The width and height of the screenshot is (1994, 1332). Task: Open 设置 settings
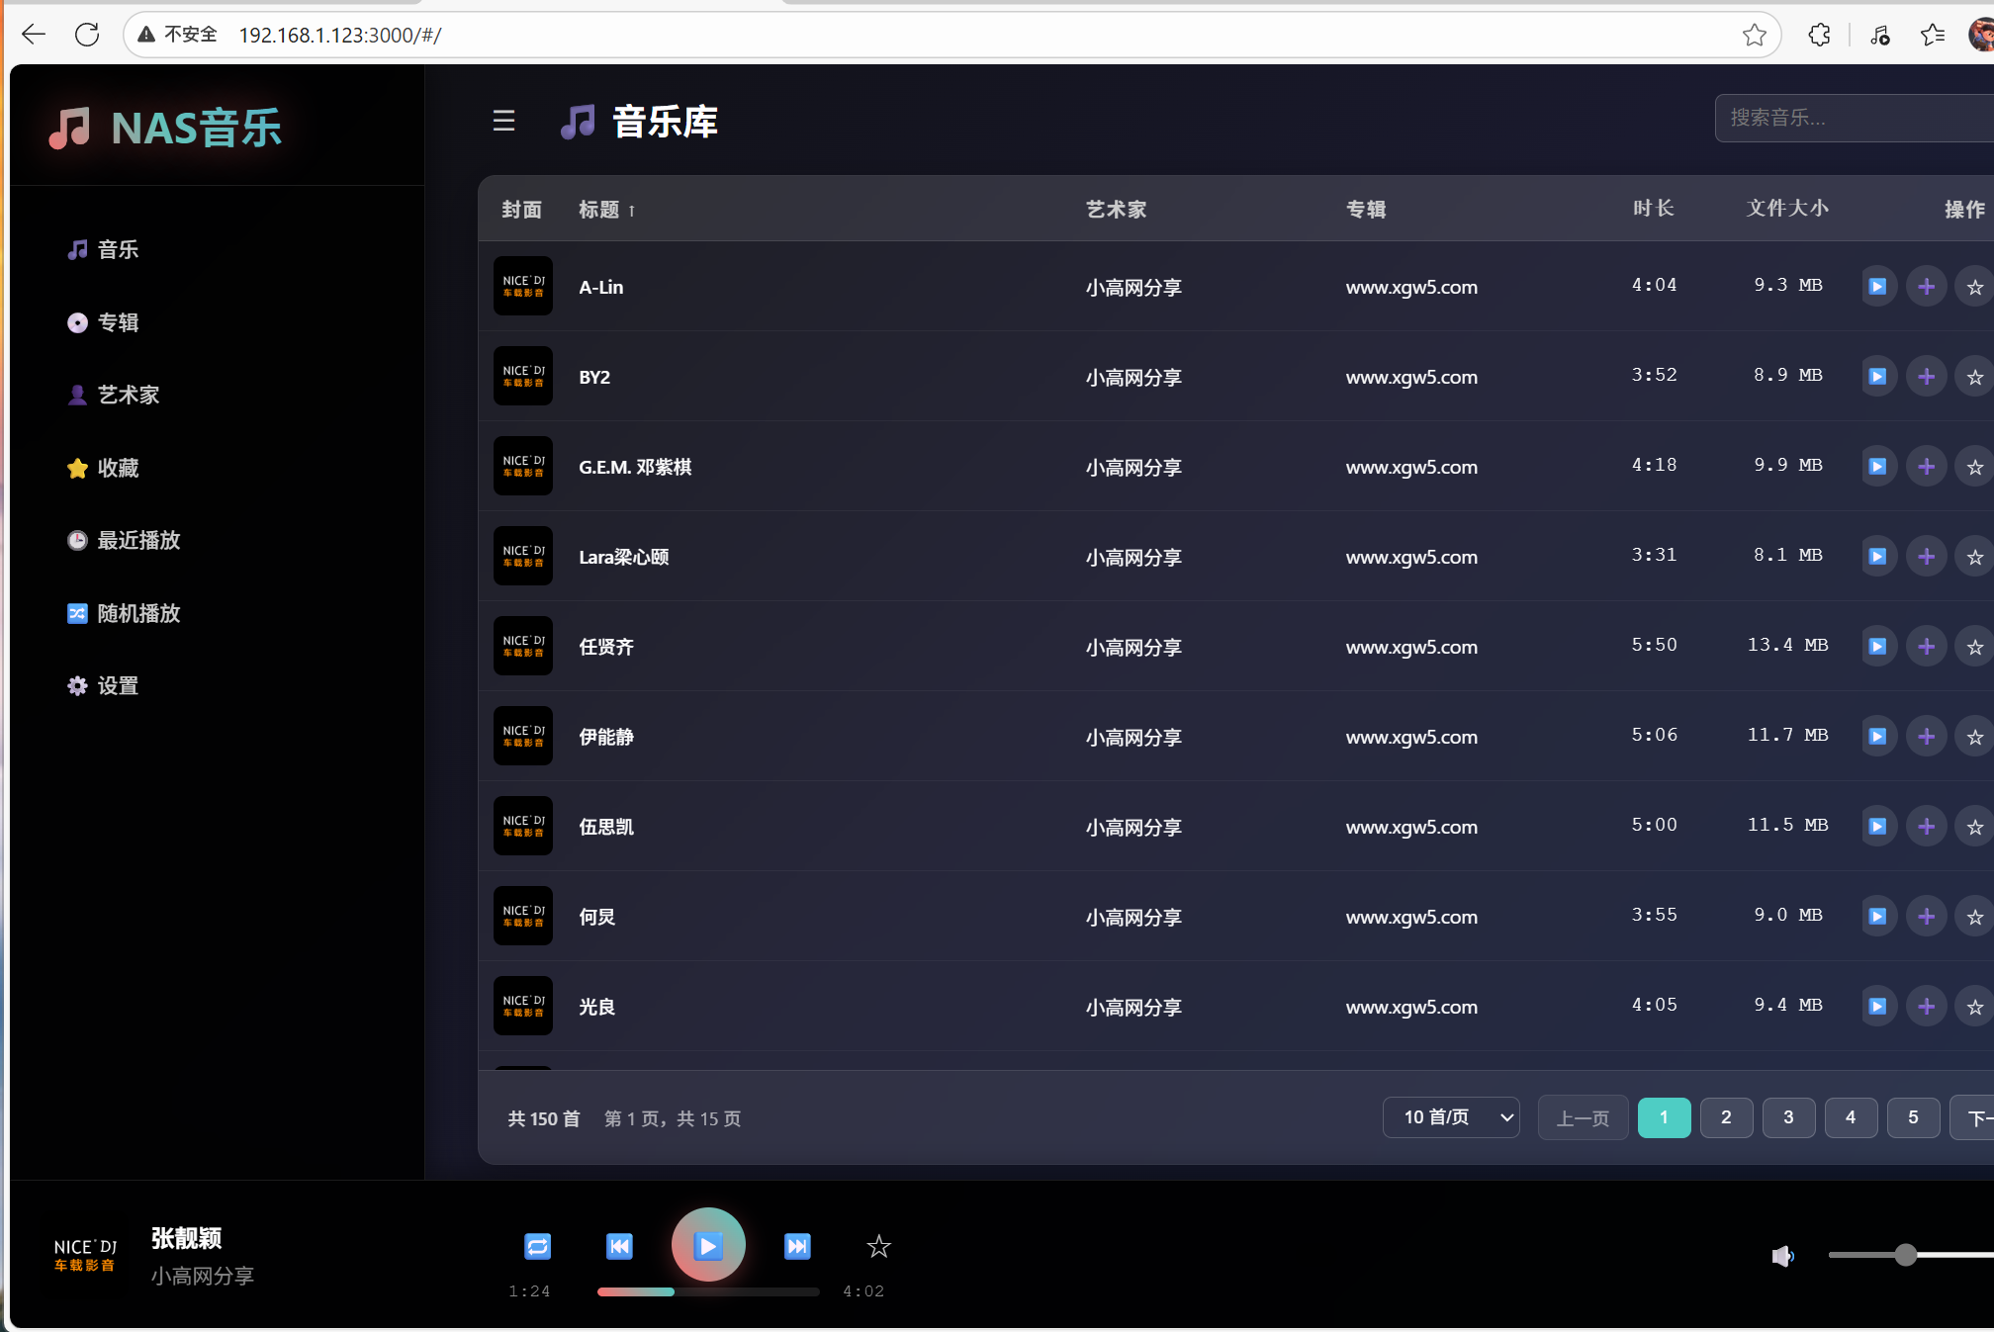point(116,685)
